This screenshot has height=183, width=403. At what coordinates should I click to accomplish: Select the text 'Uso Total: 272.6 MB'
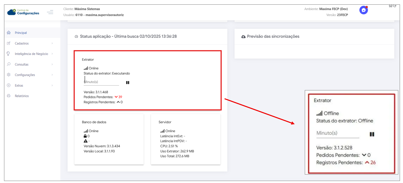pos(174,156)
